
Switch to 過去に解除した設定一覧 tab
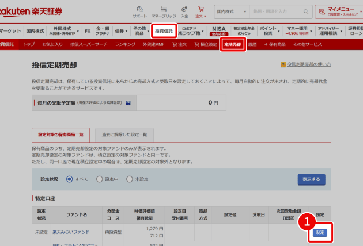click(124, 134)
